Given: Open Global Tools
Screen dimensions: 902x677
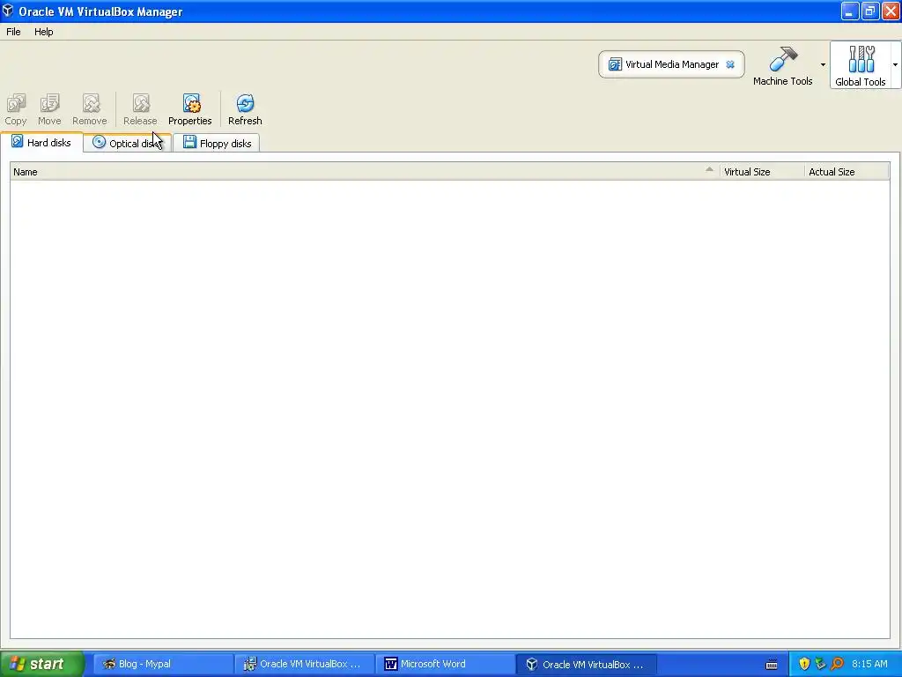Looking at the screenshot, I should (861, 65).
